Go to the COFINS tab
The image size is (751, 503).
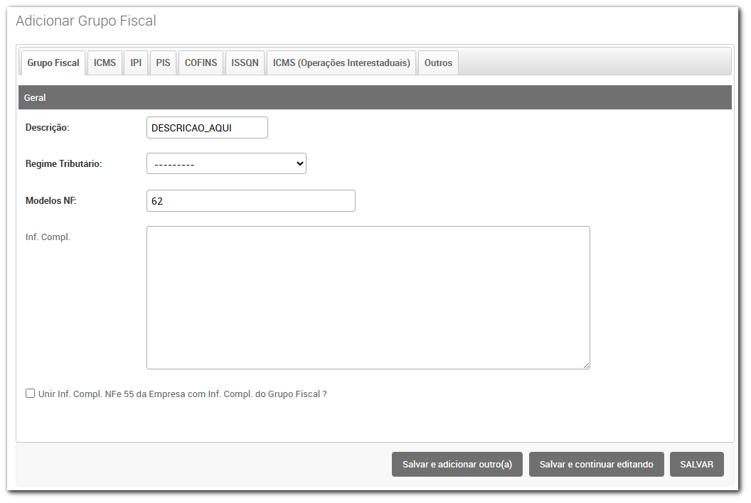201,63
